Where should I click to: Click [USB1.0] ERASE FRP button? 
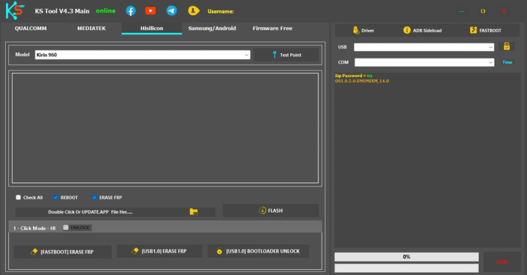click(160, 251)
